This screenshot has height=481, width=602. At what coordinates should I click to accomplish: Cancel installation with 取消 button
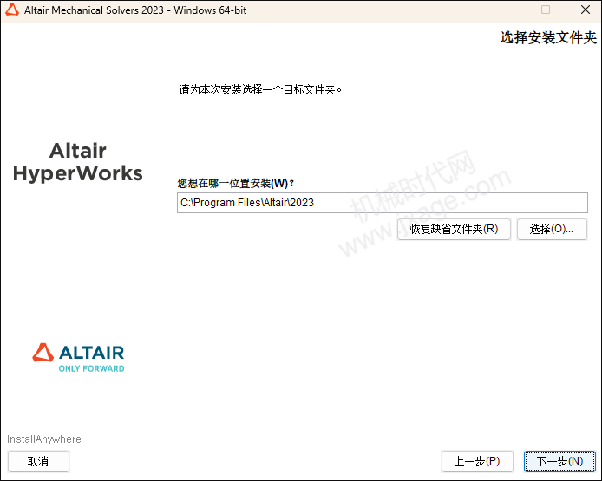tap(38, 461)
